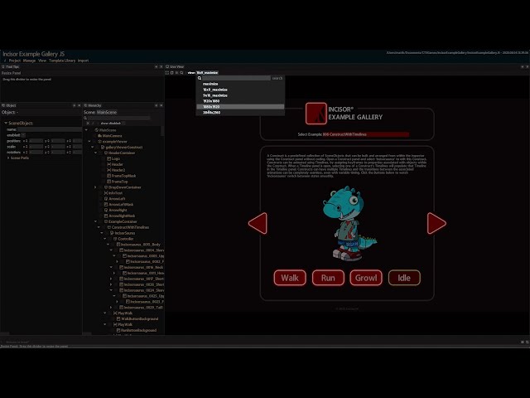Click the Controller node icon
The image size is (530, 398).
(115, 239)
